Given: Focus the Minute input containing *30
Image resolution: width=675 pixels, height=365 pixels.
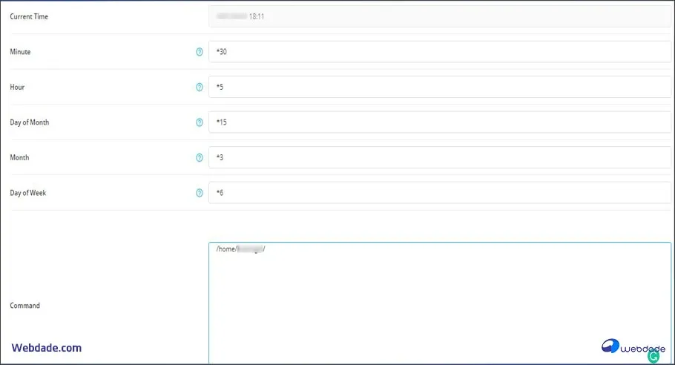Looking at the screenshot, I should [439, 52].
